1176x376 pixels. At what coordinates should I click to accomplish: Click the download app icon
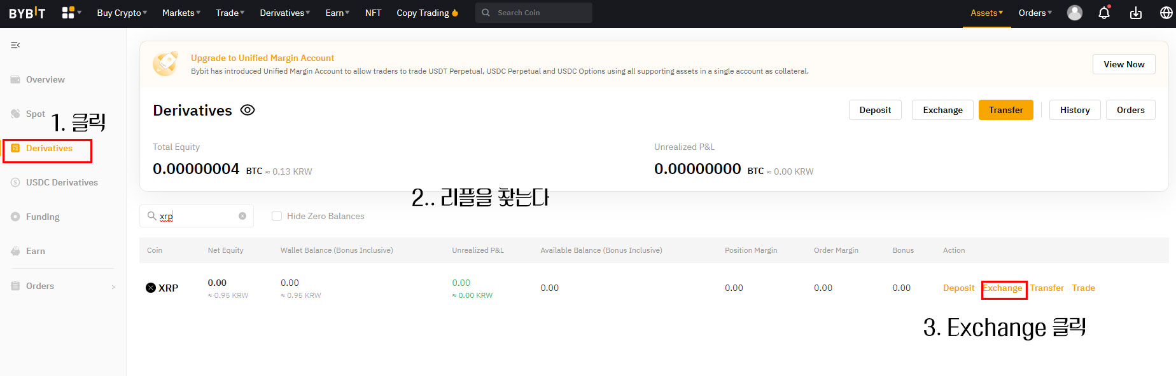point(1136,13)
